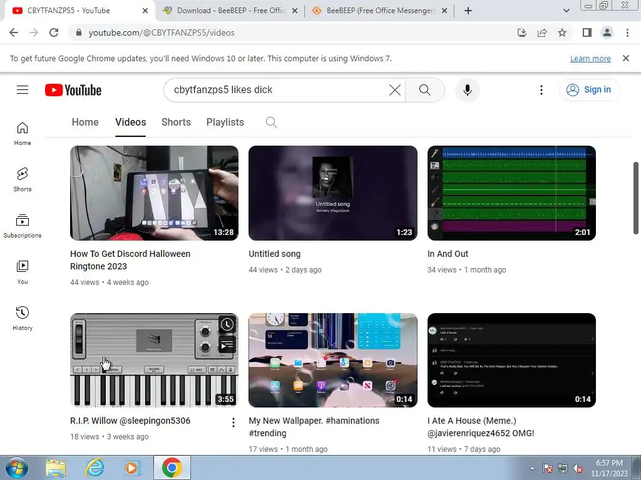Open How To Get Discord Halloween Ringtone title
This screenshot has width=641, height=480.
[130, 260]
